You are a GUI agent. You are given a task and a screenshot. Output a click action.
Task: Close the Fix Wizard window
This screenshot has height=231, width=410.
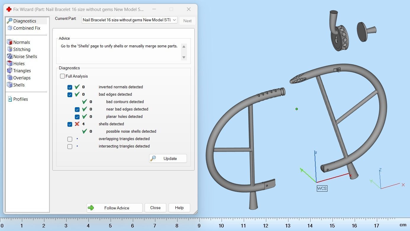[189, 9]
